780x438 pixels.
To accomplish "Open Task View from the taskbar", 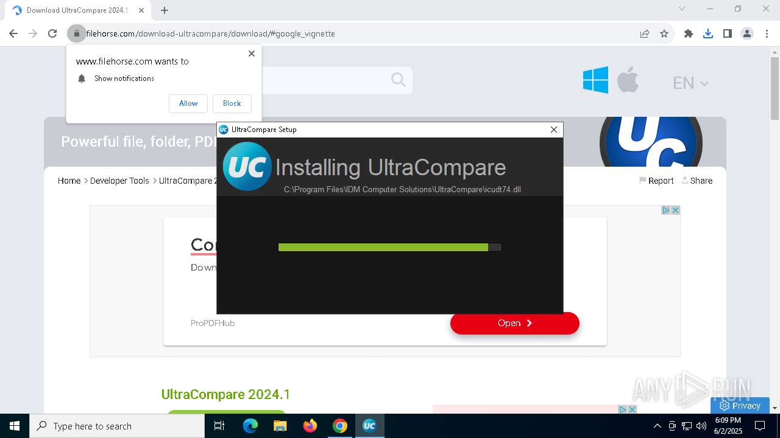I will click(219, 426).
